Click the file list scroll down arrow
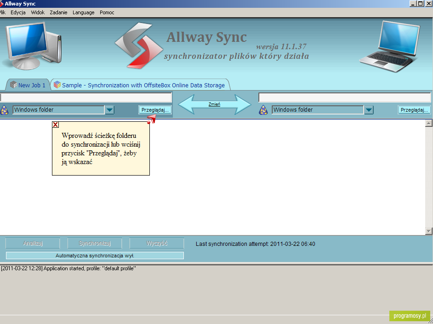The image size is (433, 324). 428,231
